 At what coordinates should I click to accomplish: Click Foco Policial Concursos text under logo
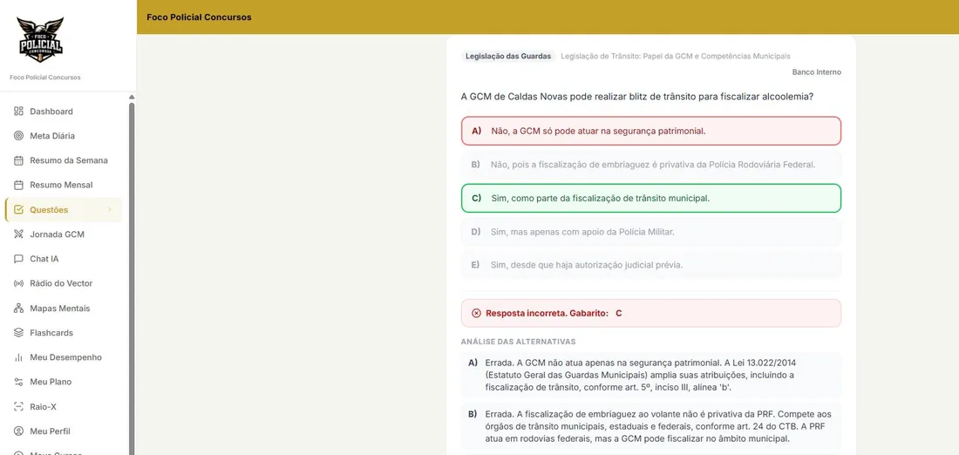(45, 78)
